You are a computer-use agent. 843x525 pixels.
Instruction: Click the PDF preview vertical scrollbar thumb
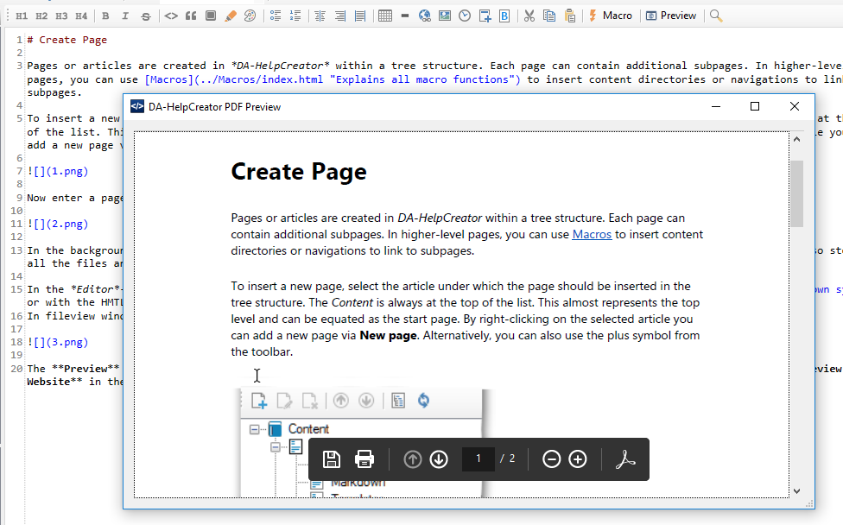click(796, 193)
